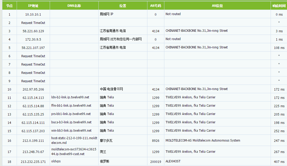
Task: Click the AS信息 column header
Action: [217, 6]
